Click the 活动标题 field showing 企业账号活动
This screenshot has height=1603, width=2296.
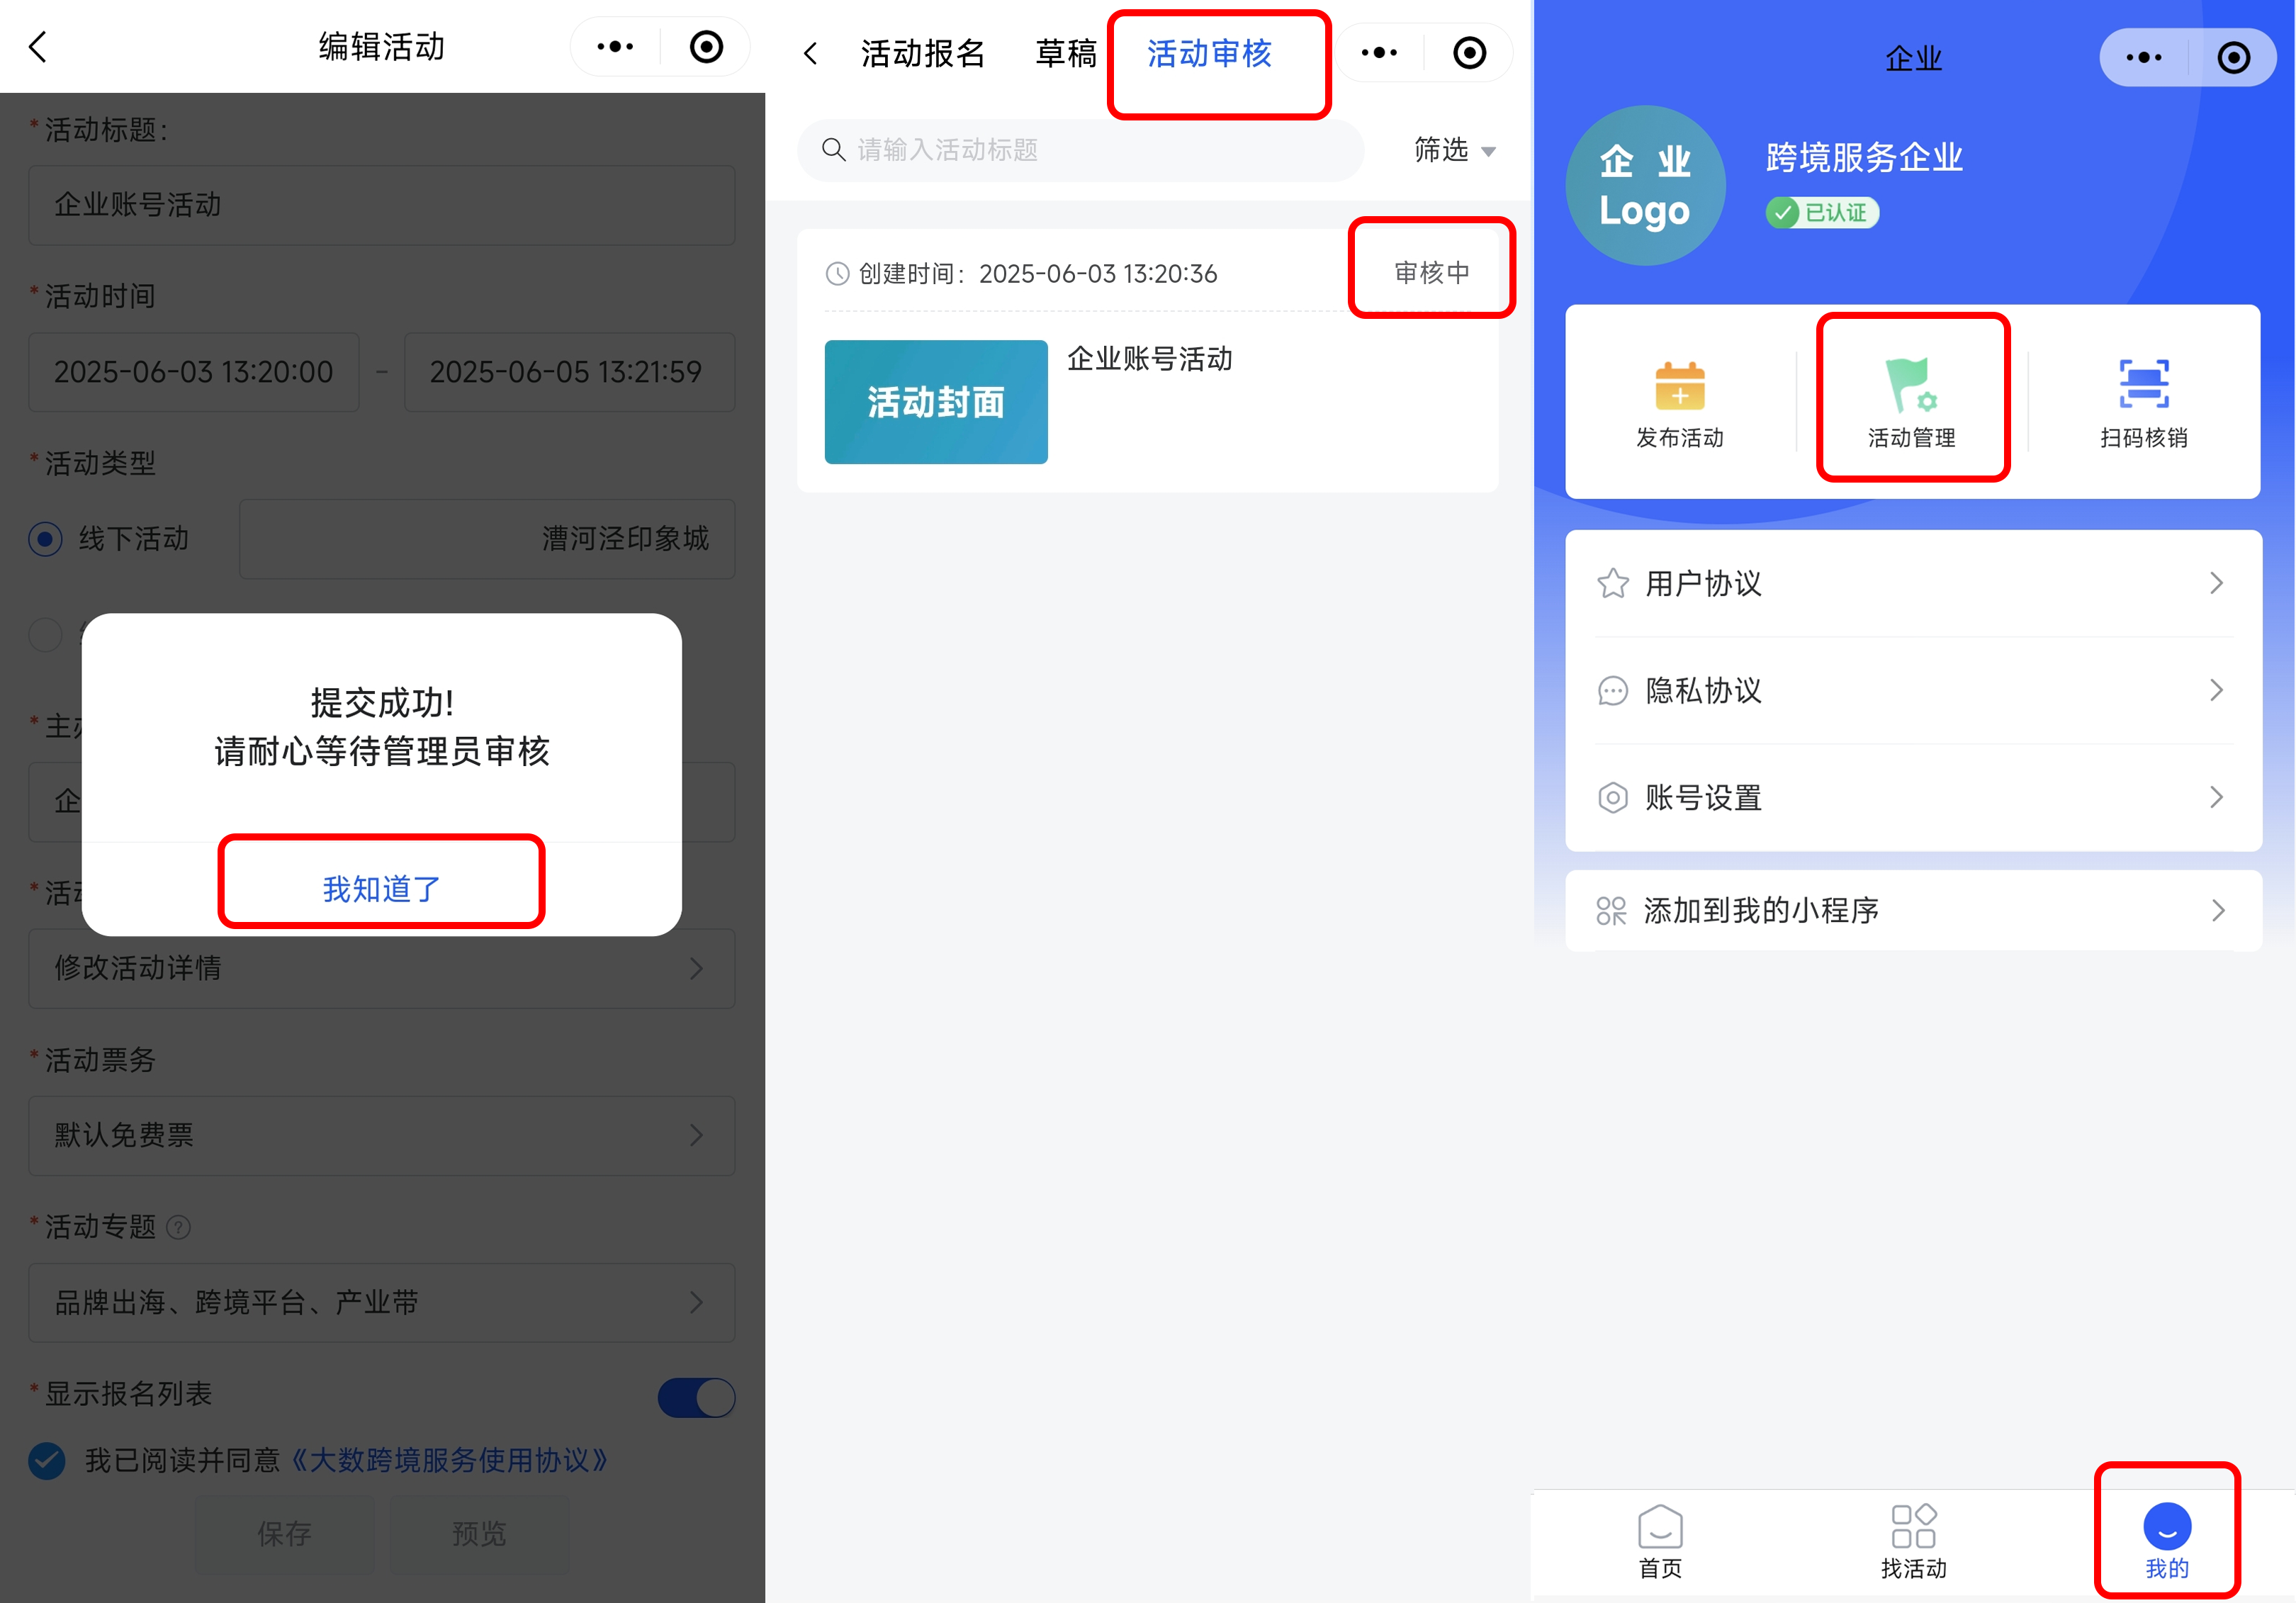tap(382, 205)
